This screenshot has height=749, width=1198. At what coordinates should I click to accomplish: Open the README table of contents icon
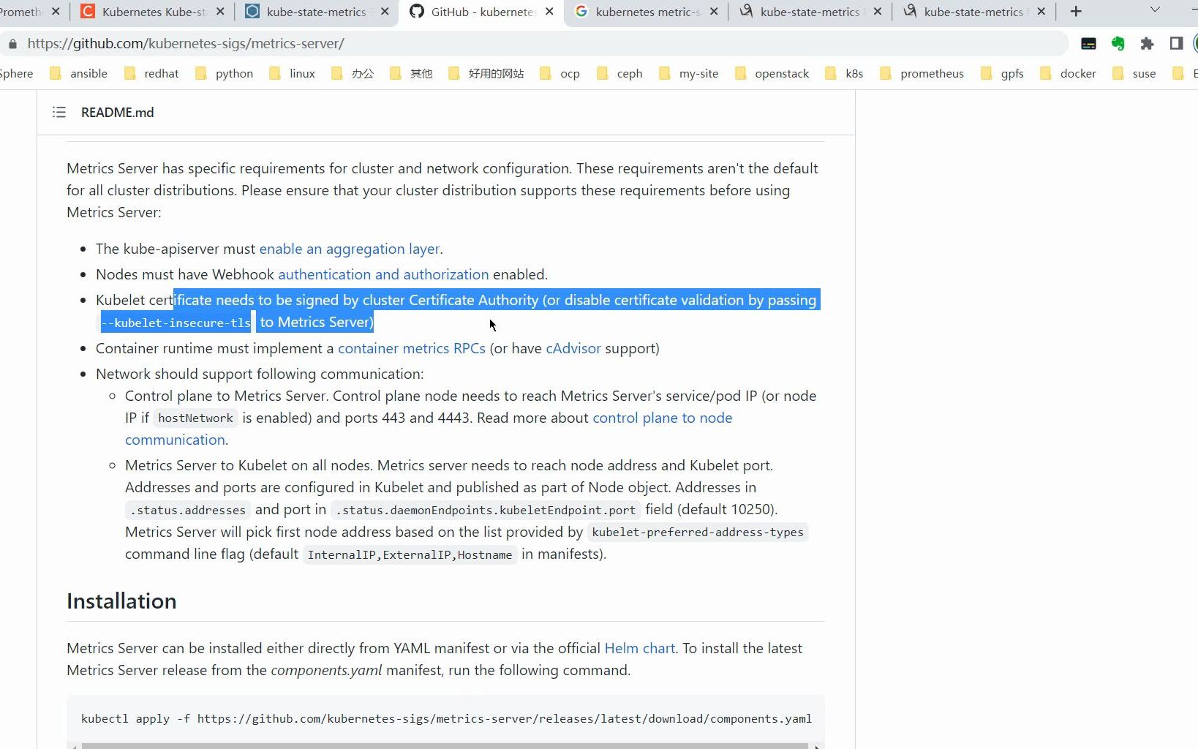click(59, 112)
